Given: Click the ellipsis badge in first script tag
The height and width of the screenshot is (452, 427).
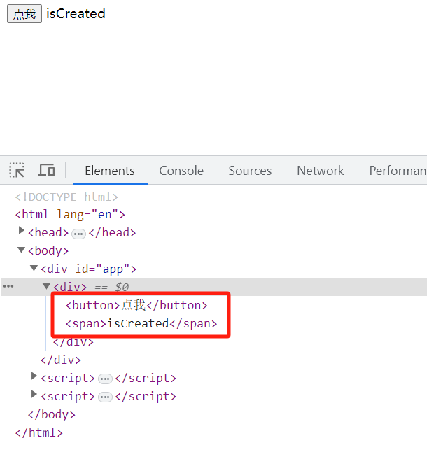Looking at the screenshot, I should (x=105, y=379).
